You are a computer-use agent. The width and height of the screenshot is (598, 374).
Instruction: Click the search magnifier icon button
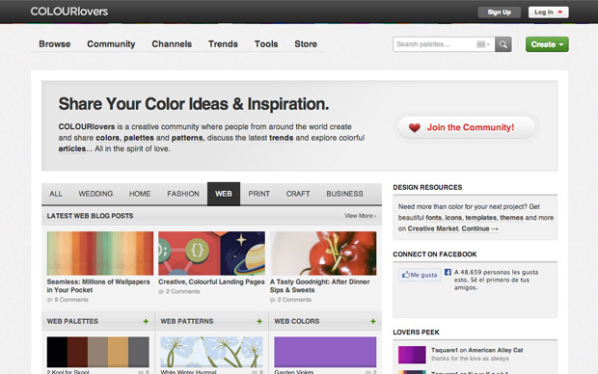(503, 44)
